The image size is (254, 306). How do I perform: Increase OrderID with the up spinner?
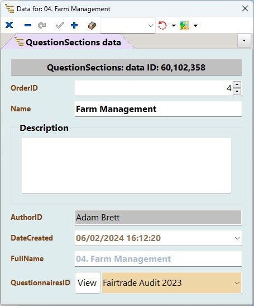tap(237, 84)
